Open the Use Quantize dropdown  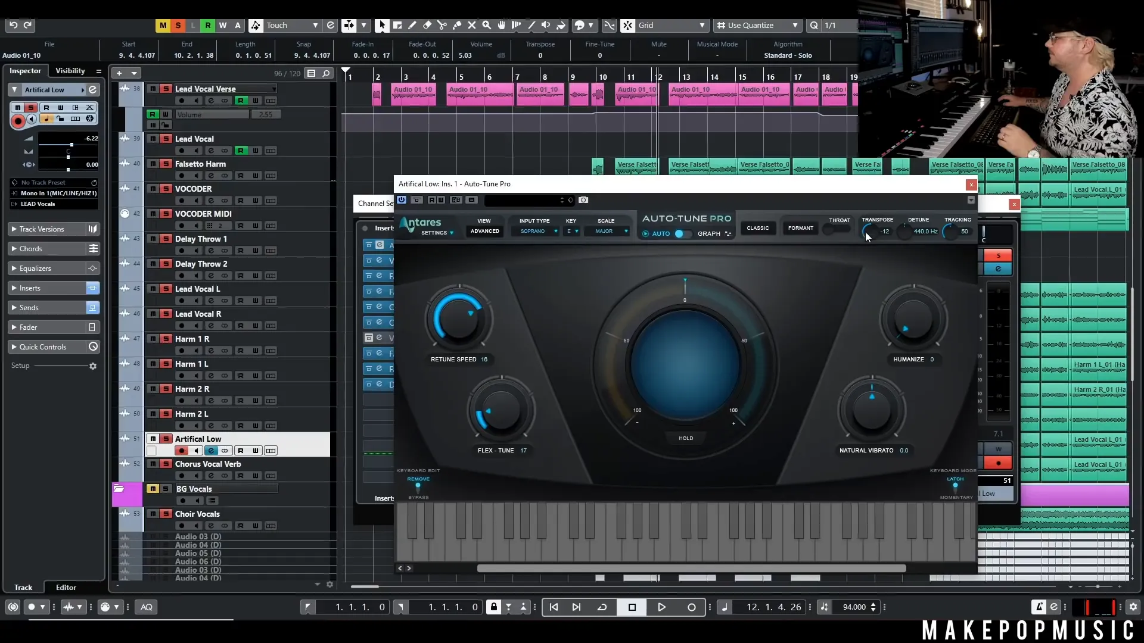click(757, 25)
